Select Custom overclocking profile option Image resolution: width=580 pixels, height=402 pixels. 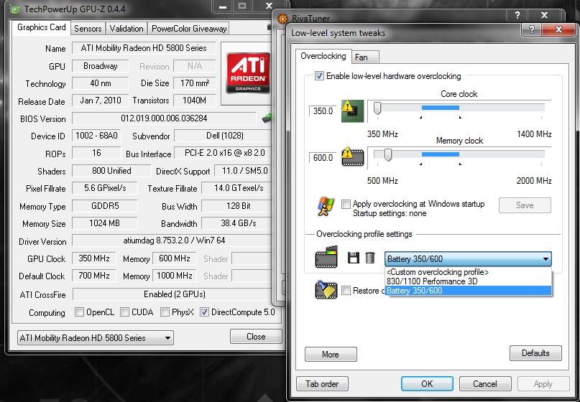tap(469, 272)
